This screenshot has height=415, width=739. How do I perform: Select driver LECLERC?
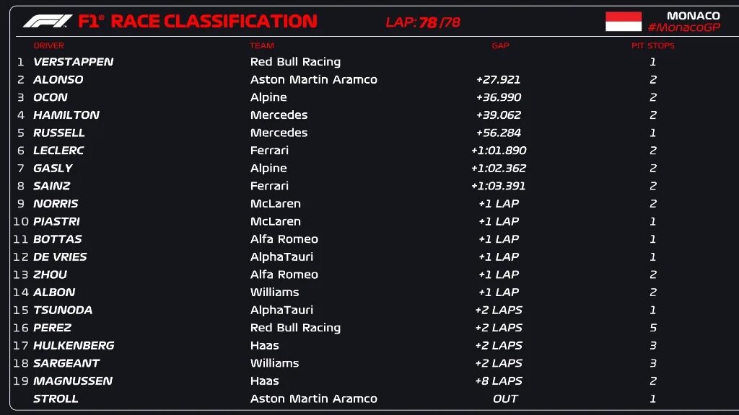click(58, 150)
